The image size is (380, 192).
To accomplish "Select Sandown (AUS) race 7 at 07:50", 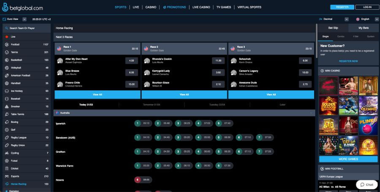I will click(265, 138).
